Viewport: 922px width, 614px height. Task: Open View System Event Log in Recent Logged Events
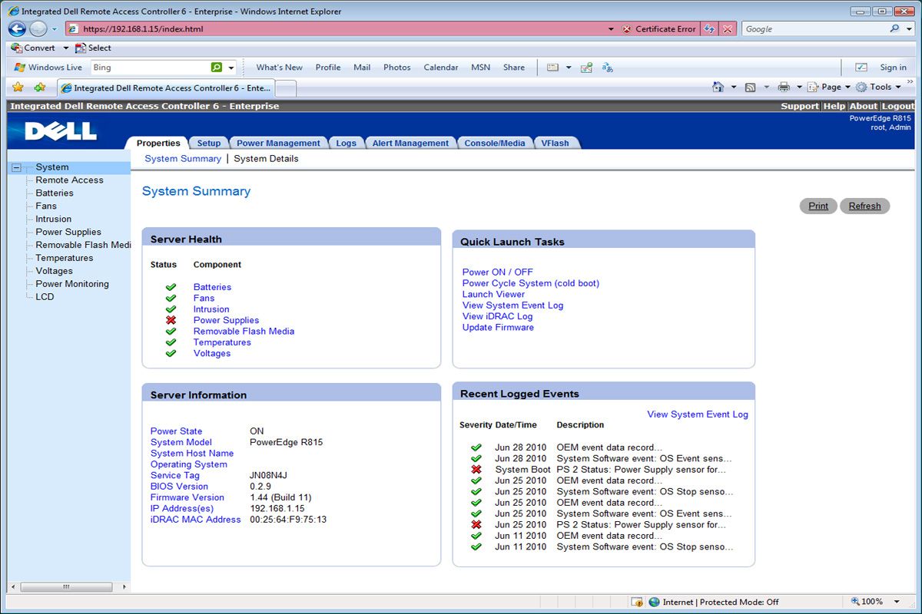coord(698,414)
